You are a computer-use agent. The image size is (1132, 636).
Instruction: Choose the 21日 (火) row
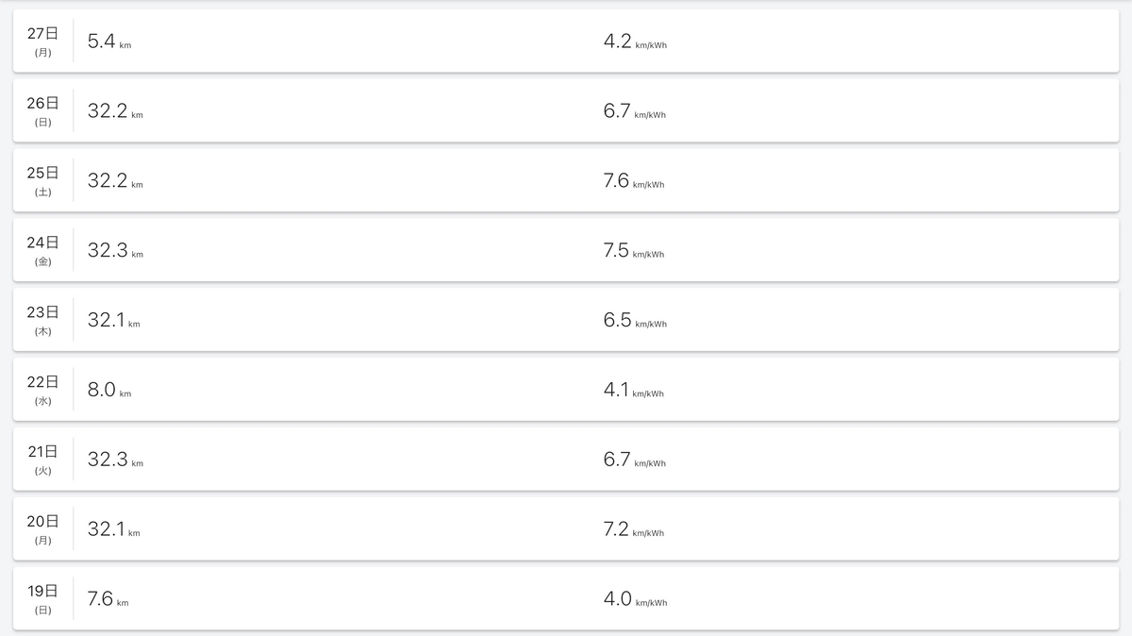pyautogui.click(x=566, y=460)
